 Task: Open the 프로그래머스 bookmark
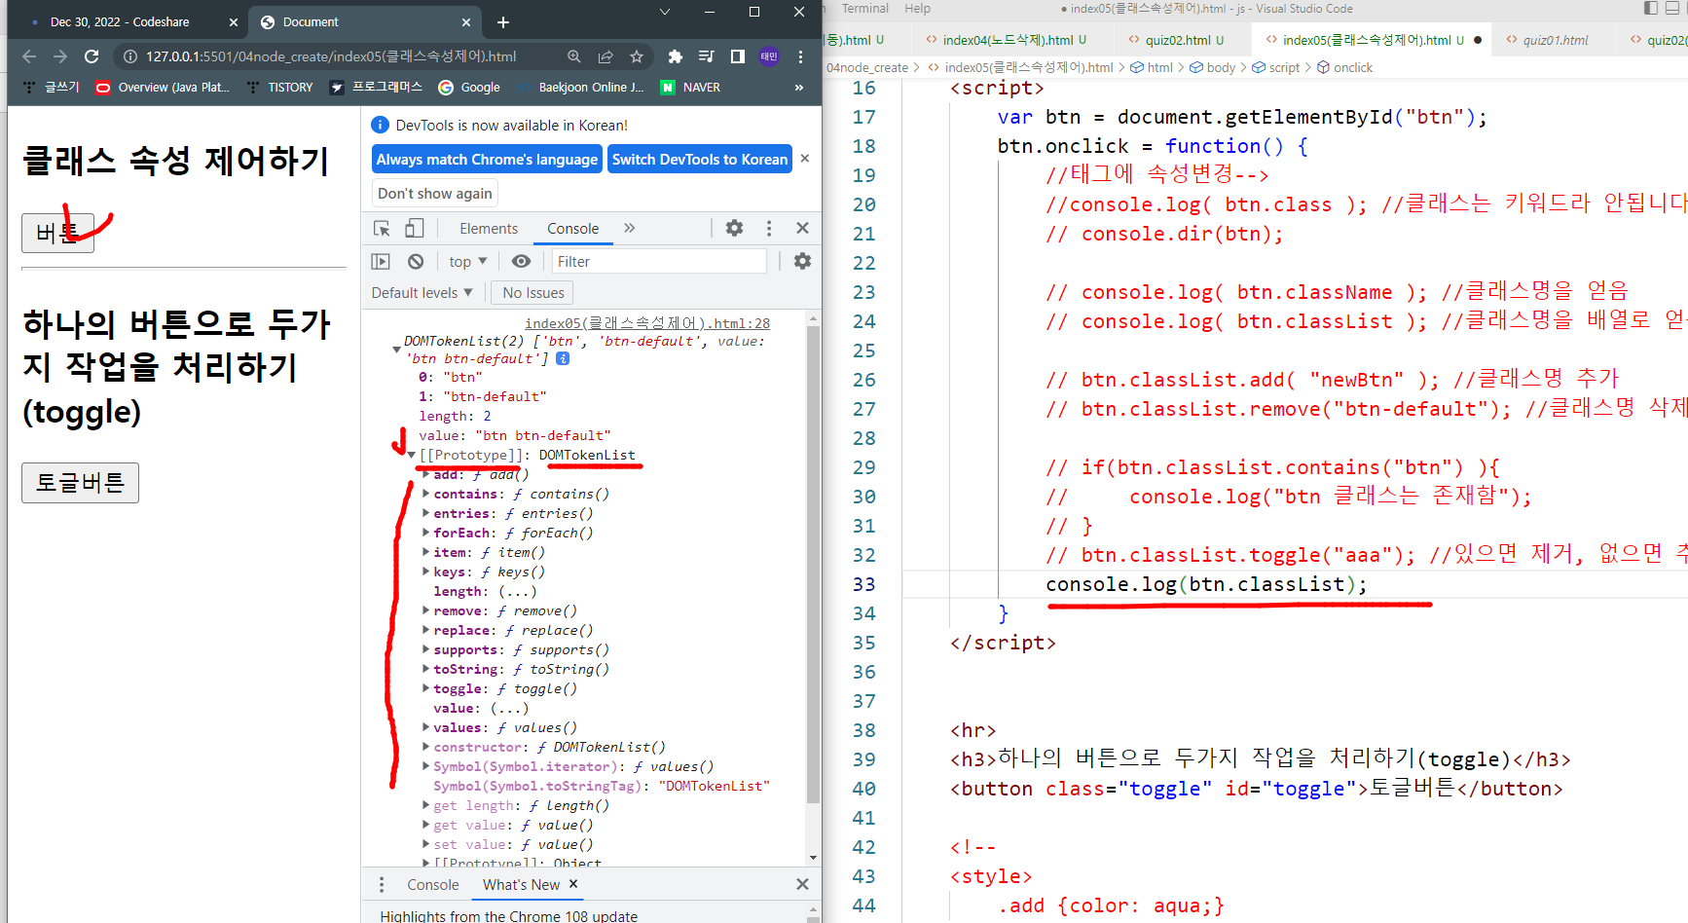tap(377, 88)
